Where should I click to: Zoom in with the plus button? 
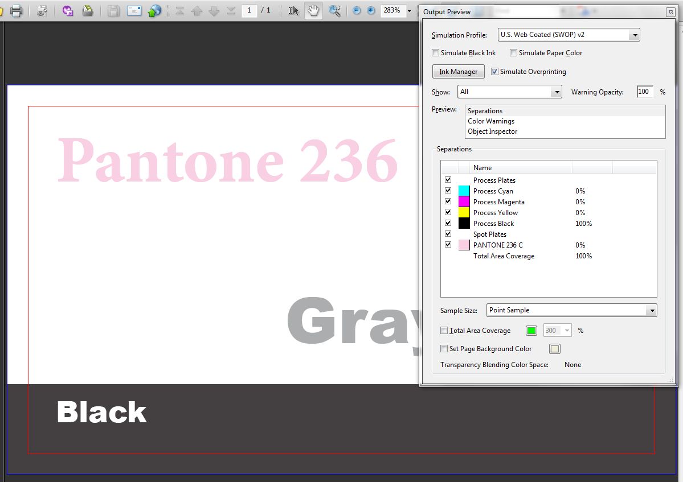[x=371, y=10]
